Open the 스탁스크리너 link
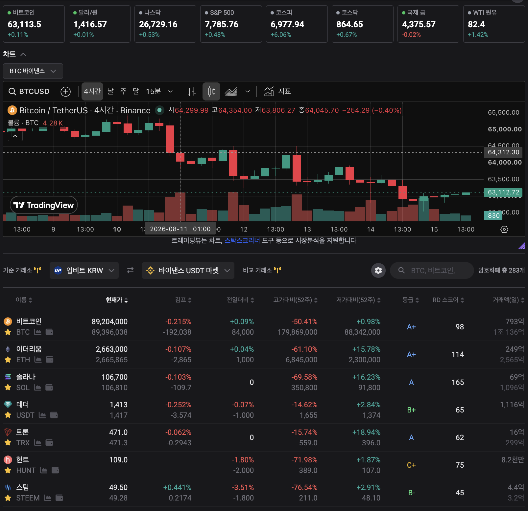 [242, 240]
